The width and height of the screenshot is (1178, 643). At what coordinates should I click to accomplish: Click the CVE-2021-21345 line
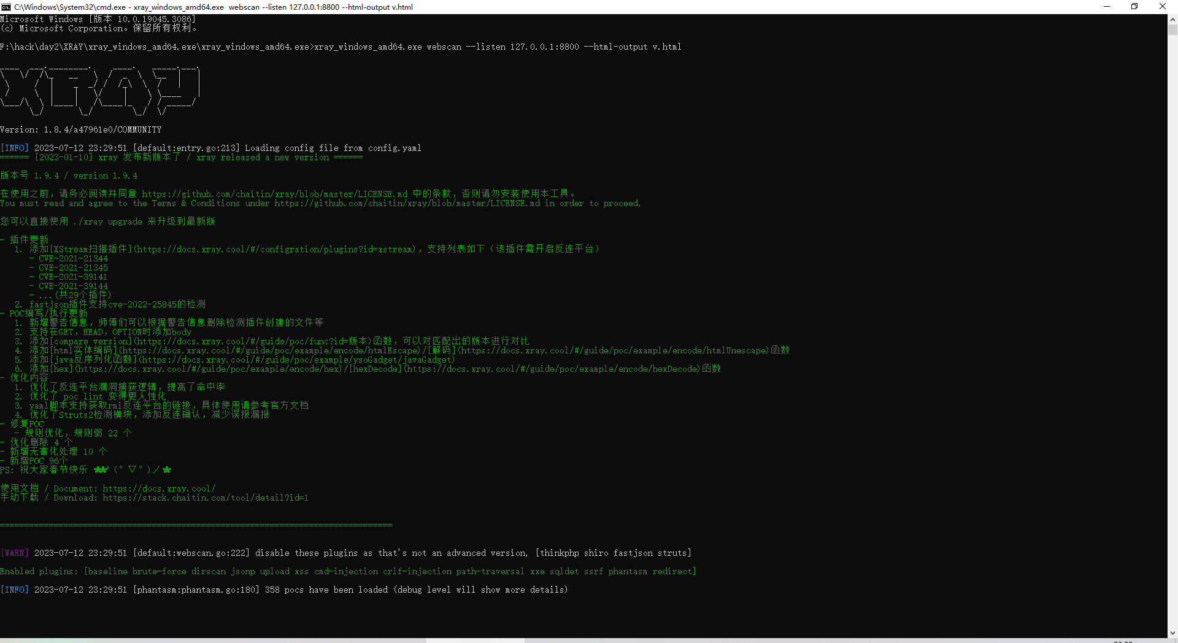click(69, 268)
